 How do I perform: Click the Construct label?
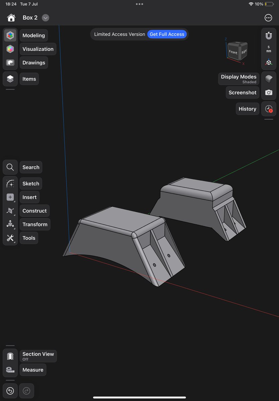tap(34, 211)
